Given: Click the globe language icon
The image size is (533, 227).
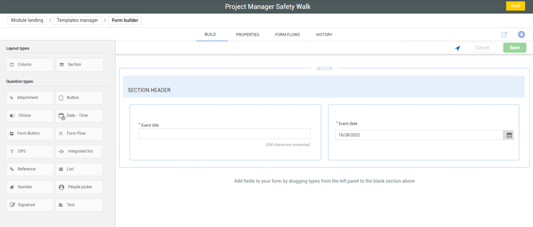Looking at the screenshot, I should pos(521,35).
